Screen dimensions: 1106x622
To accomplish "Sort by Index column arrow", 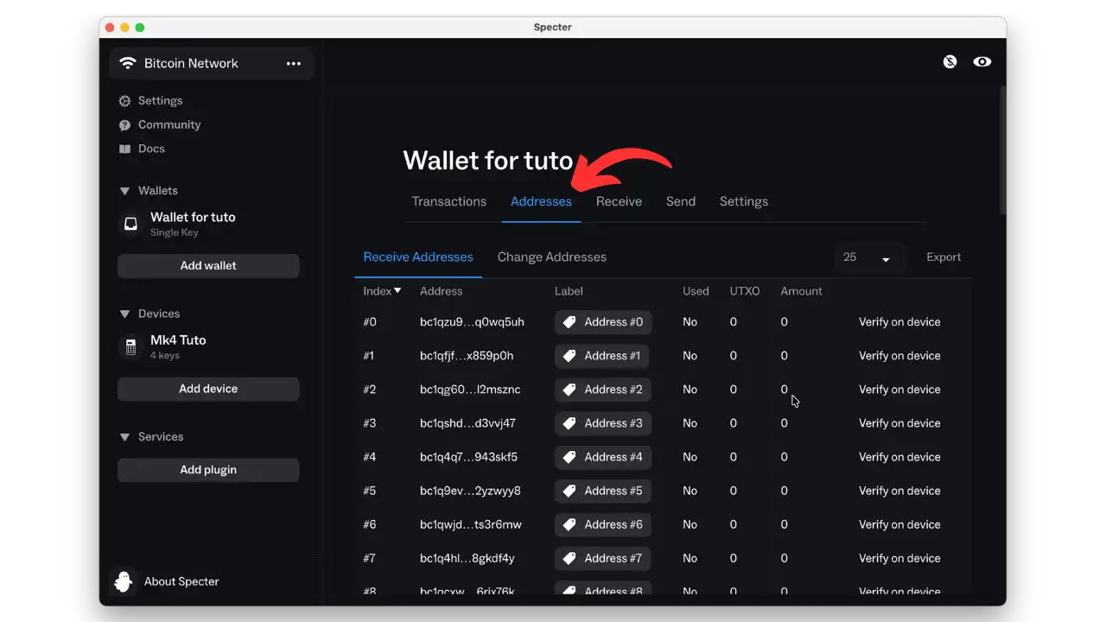I will click(397, 291).
